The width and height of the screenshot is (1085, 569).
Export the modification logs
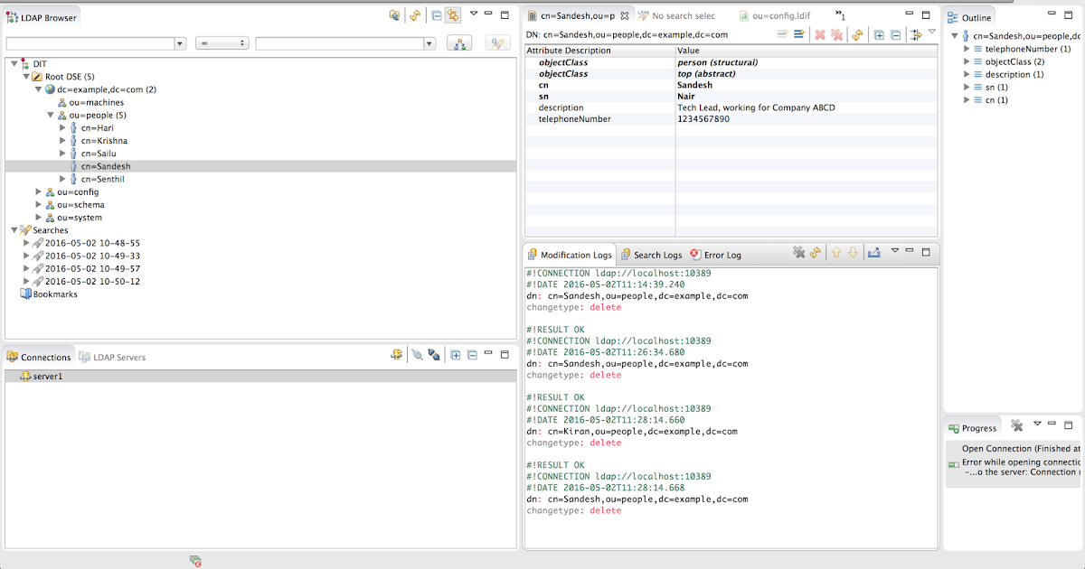coord(873,253)
